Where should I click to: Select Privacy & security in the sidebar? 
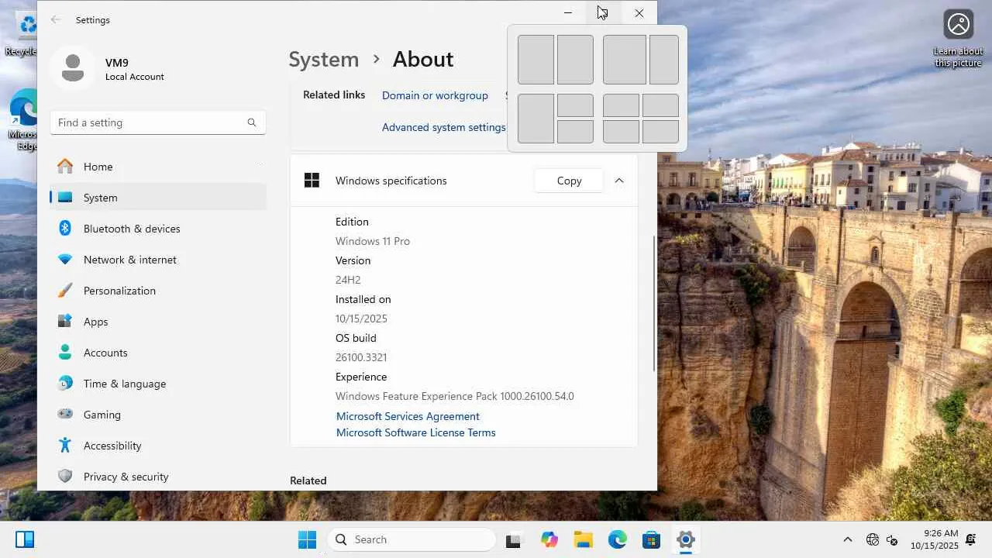(158, 477)
